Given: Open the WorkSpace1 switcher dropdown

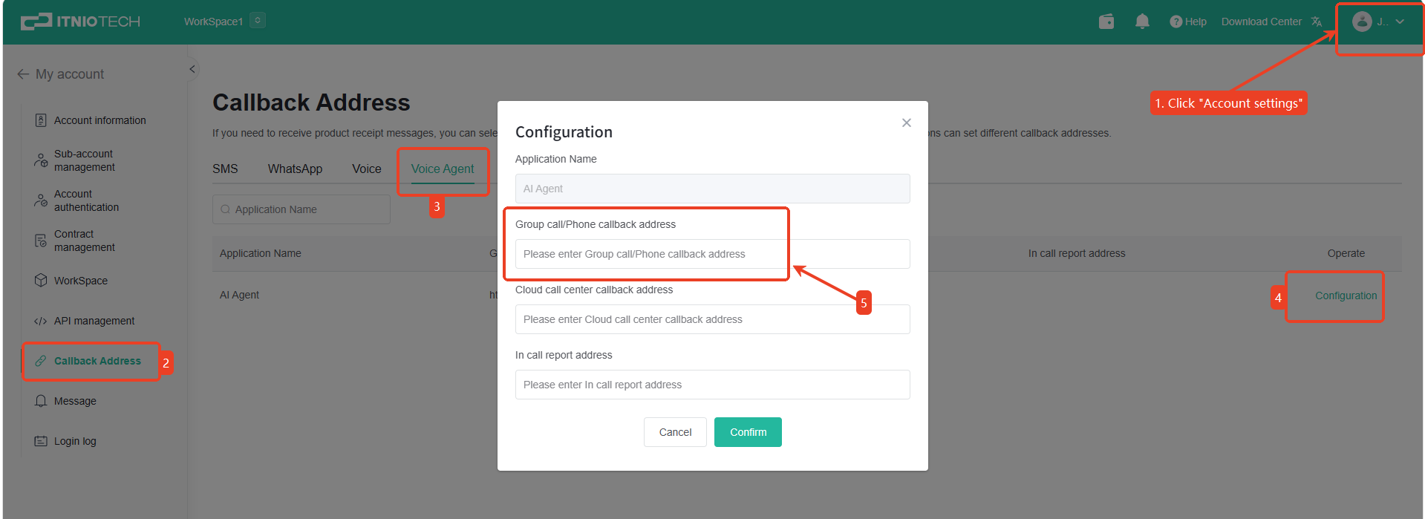Looking at the screenshot, I should coord(258,21).
